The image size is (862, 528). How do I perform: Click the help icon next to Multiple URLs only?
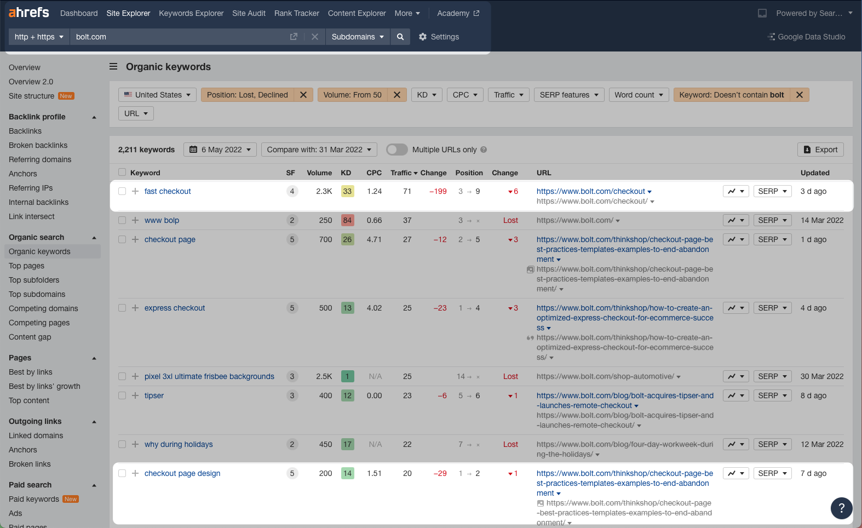(484, 150)
